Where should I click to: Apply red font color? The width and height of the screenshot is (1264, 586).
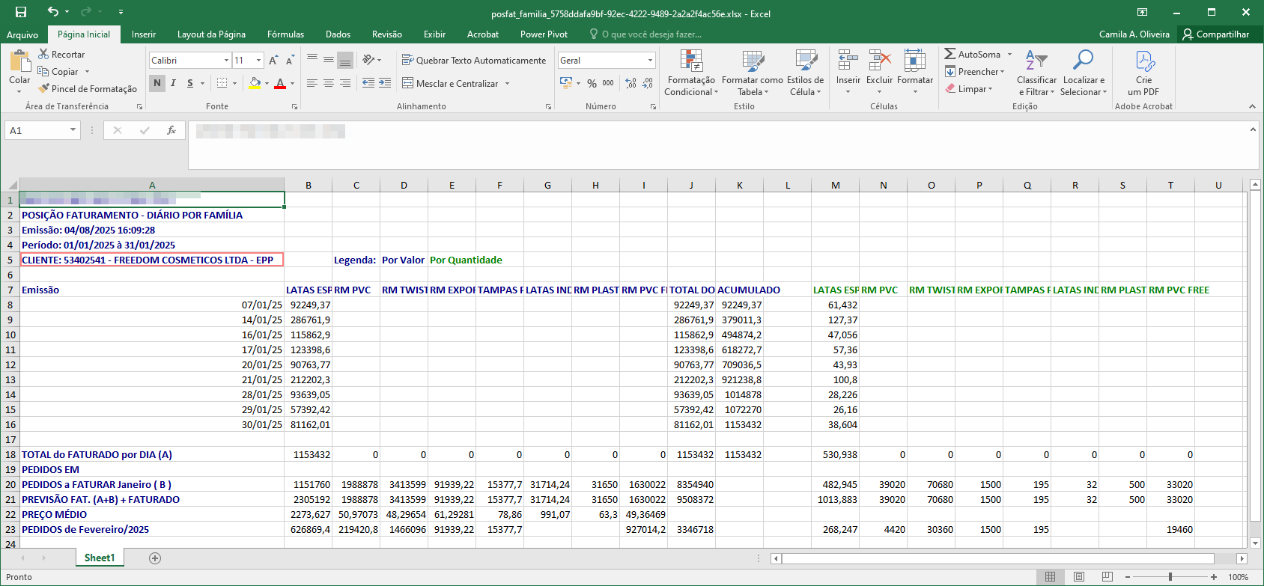click(x=280, y=83)
